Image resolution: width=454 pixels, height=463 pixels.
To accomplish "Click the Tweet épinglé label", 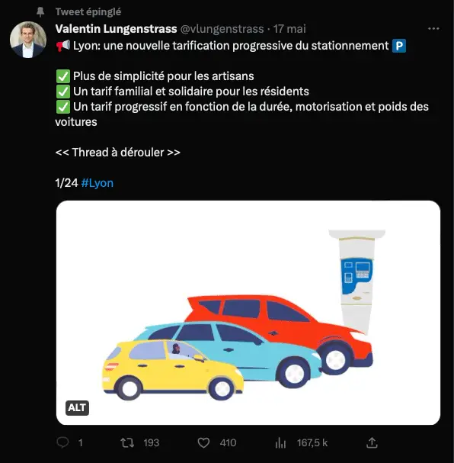I will pyautogui.click(x=88, y=11).
